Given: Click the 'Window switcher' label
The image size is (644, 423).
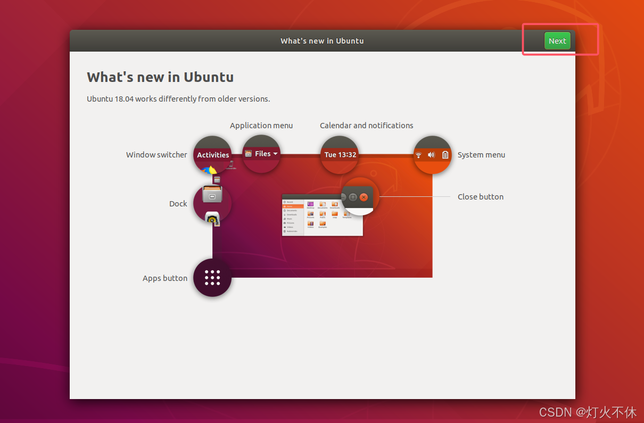Looking at the screenshot, I should pyautogui.click(x=156, y=155).
